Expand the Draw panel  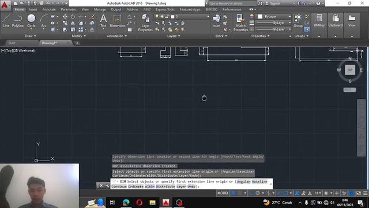(x=31, y=36)
